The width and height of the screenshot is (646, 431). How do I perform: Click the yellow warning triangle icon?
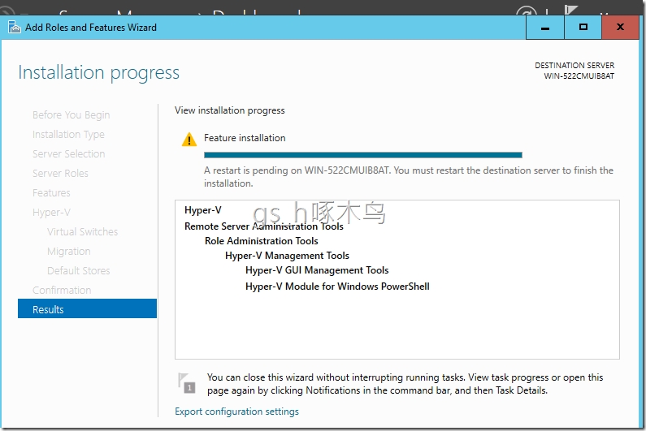pos(189,139)
